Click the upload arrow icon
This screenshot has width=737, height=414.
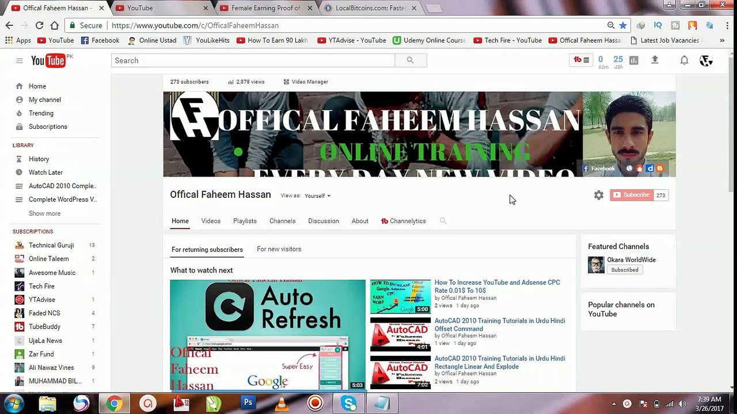click(x=655, y=60)
